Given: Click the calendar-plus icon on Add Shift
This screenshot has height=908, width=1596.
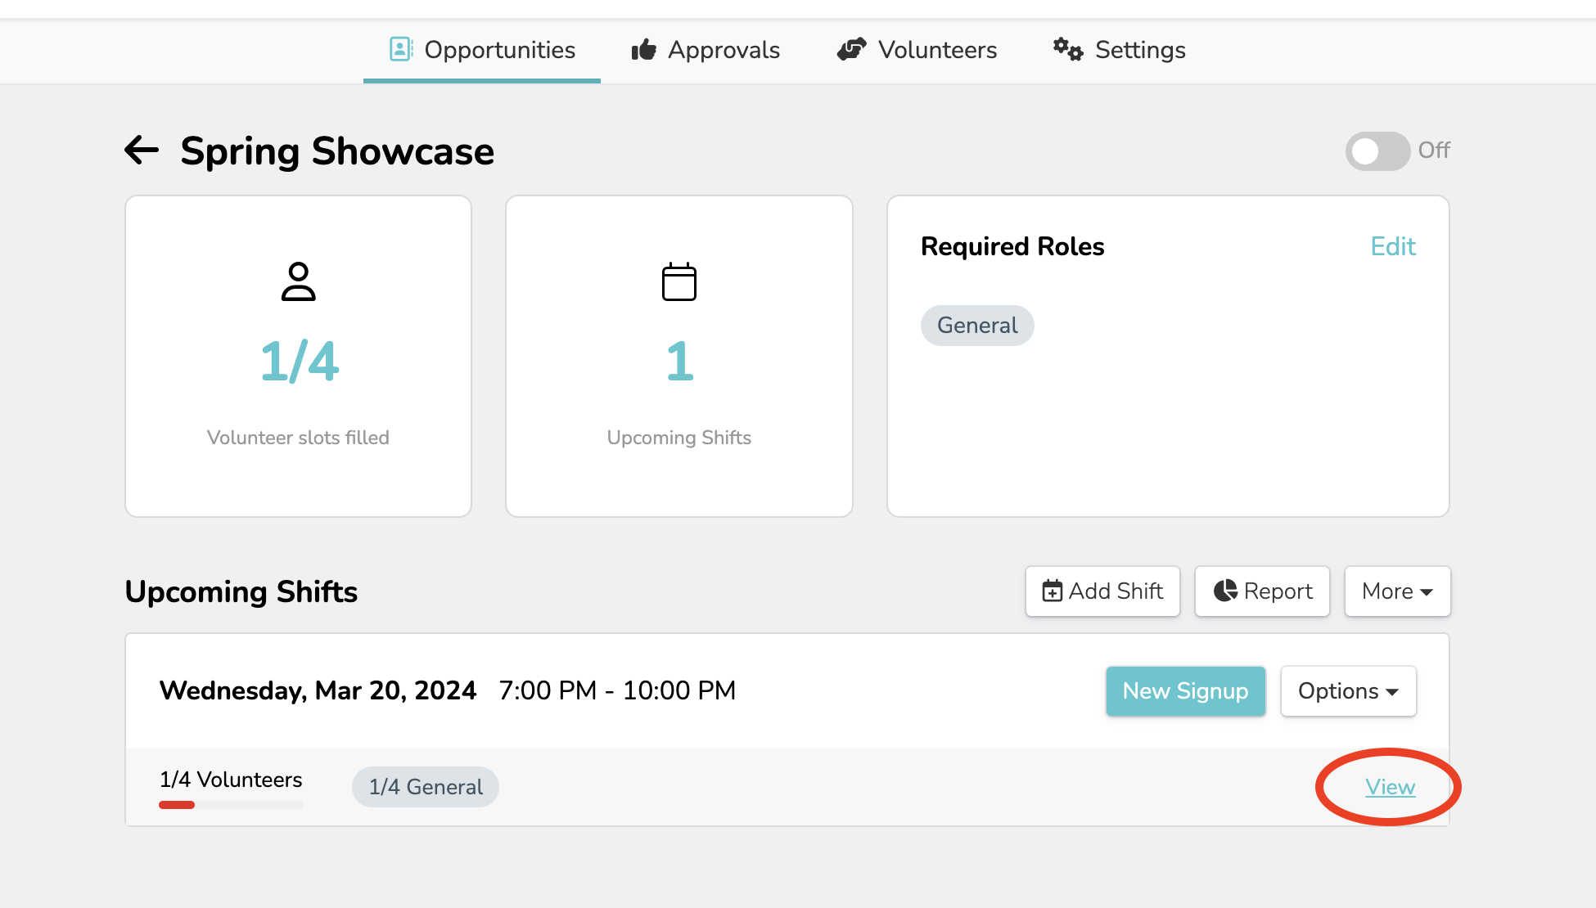Looking at the screenshot, I should click(1052, 591).
